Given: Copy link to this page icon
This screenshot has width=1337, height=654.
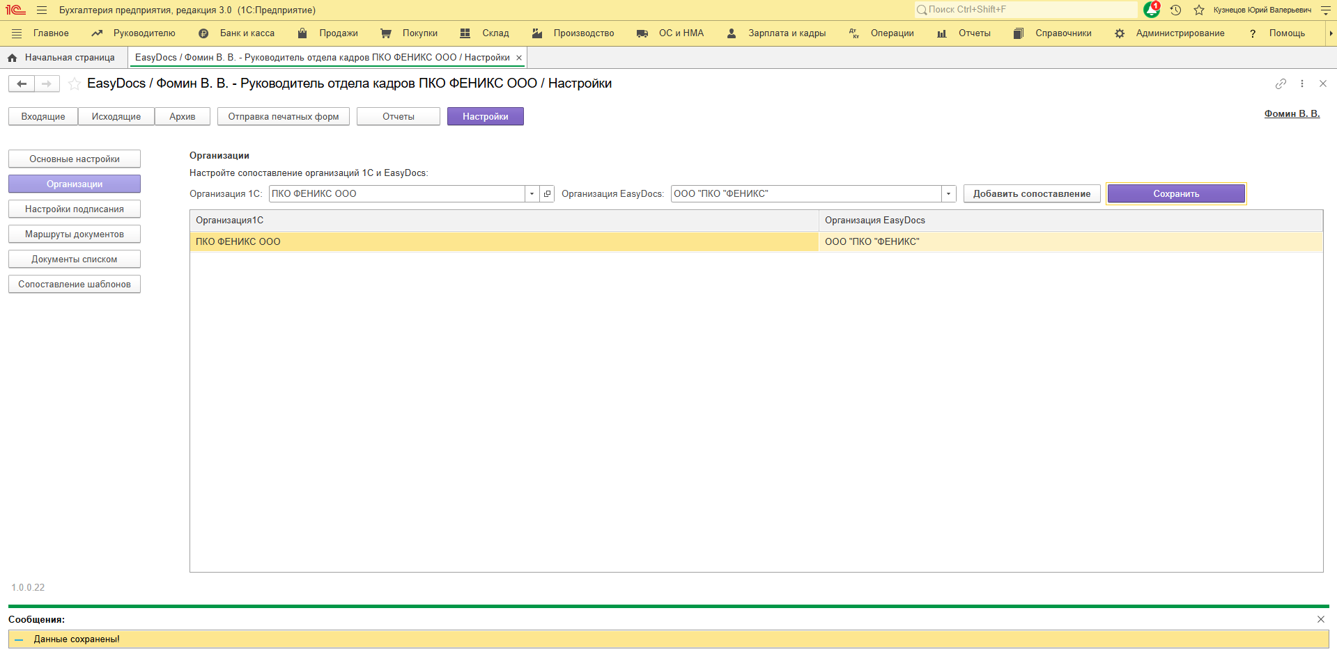Looking at the screenshot, I should pos(1281,83).
